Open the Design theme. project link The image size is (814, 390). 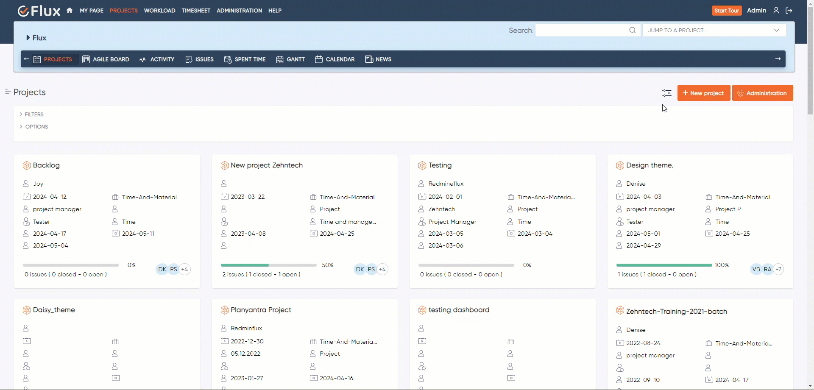tap(650, 165)
